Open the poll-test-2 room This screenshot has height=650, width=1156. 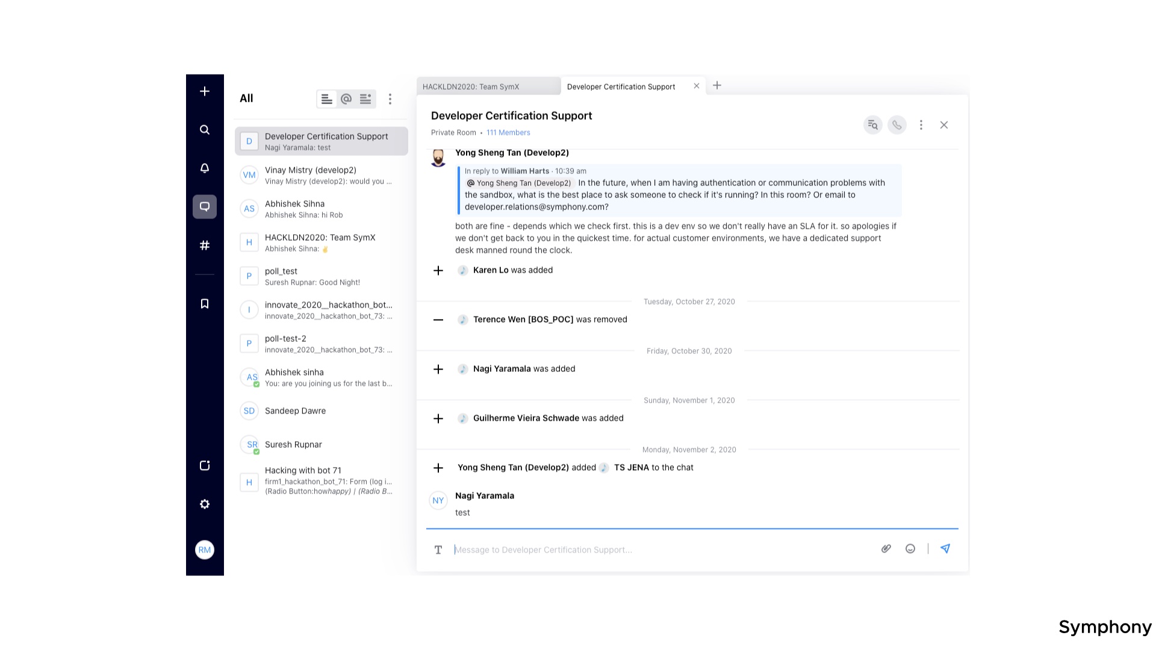pyautogui.click(x=322, y=343)
